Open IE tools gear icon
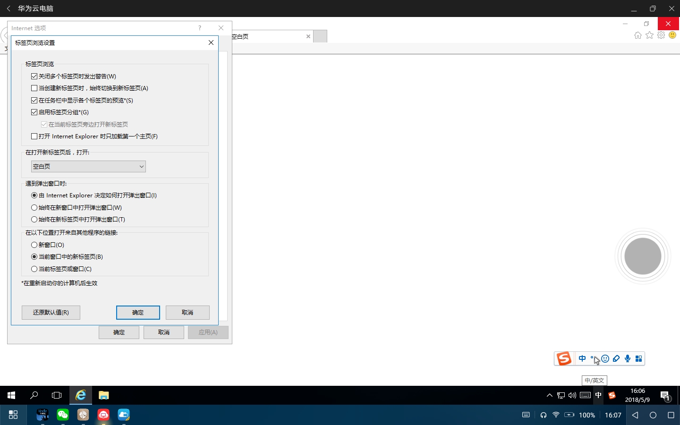This screenshot has width=680, height=425. (661, 35)
